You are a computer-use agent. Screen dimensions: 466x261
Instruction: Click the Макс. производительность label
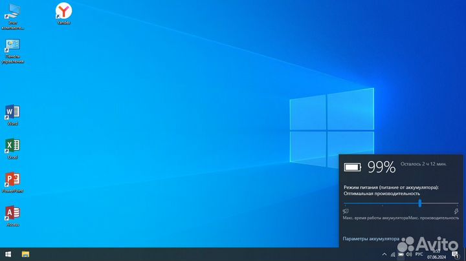pyautogui.click(x=434, y=218)
